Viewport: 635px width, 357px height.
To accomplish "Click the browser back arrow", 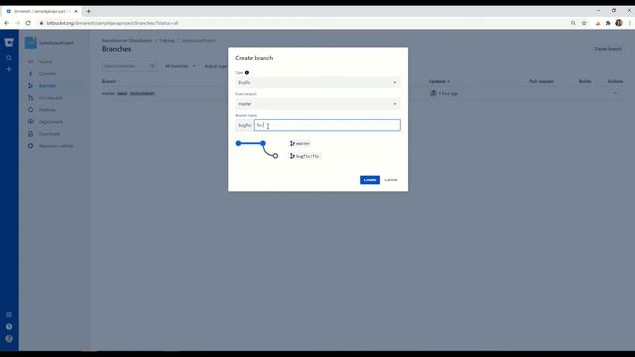I will [7, 23].
